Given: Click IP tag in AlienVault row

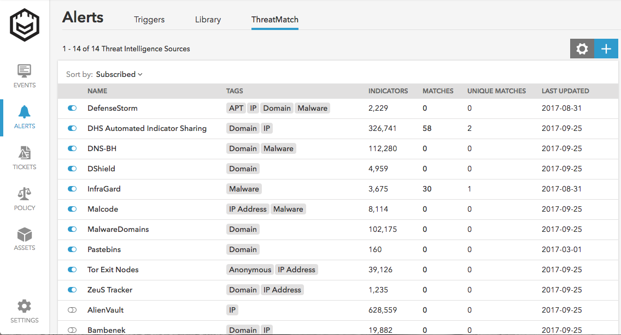Looking at the screenshot, I should pyautogui.click(x=232, y=310).
